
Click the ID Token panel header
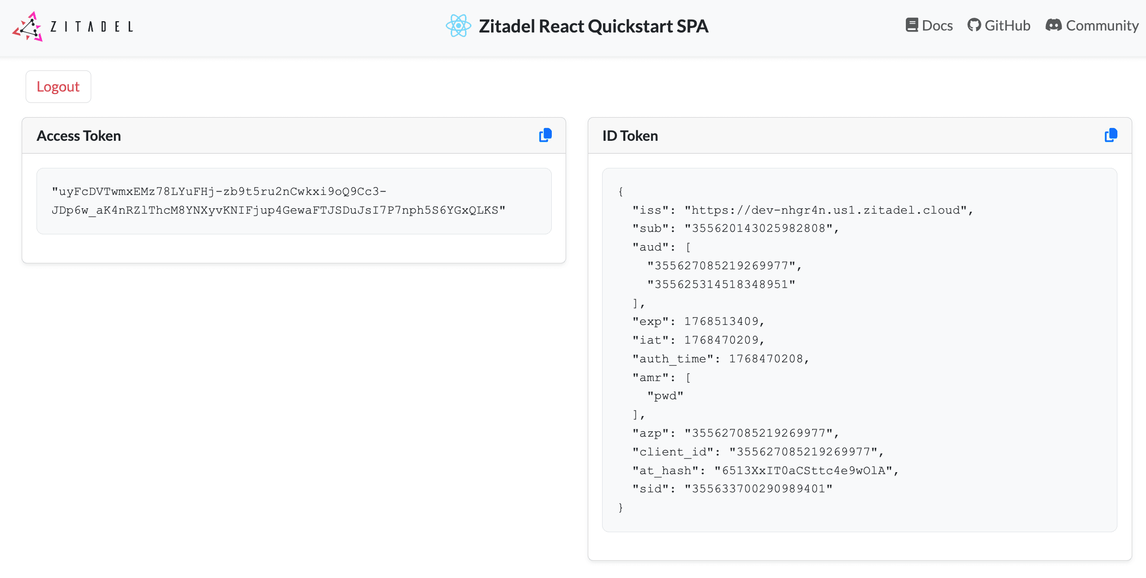point(630,135)
